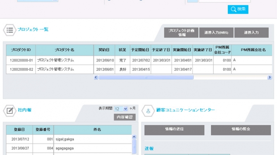277x155 pixels.
Task: Click the 情報の照会 button
Action: pyautogui.click(x=241, y=130)
